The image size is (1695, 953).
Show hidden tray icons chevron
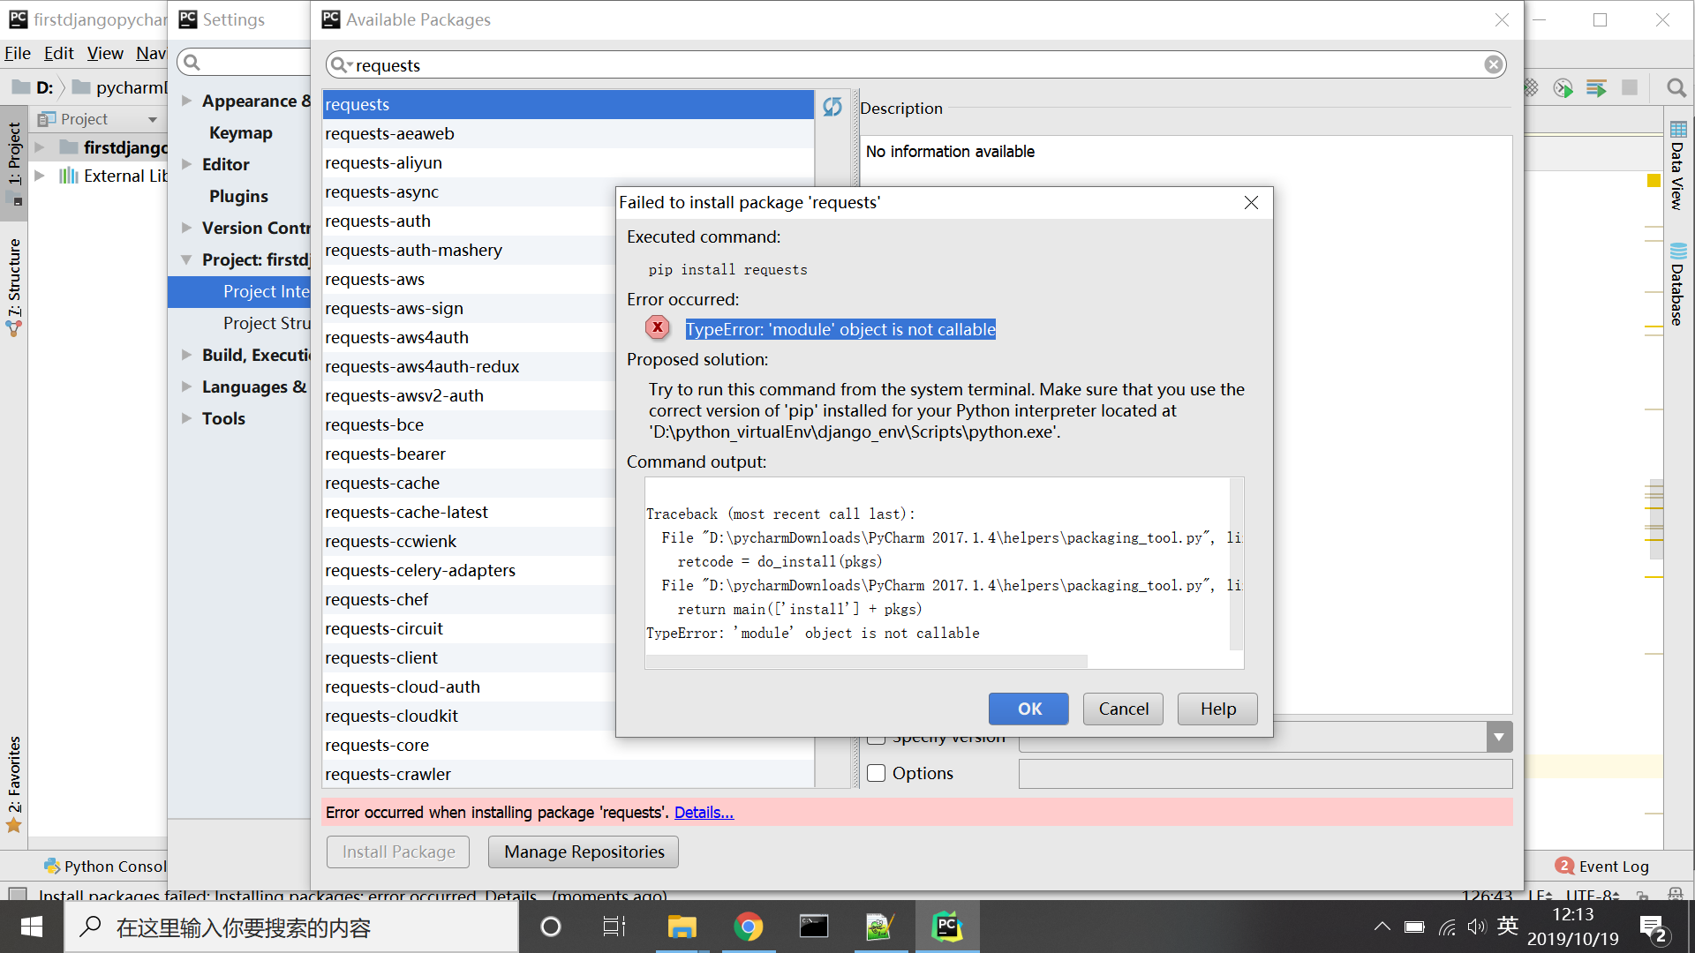point(1382,927)
